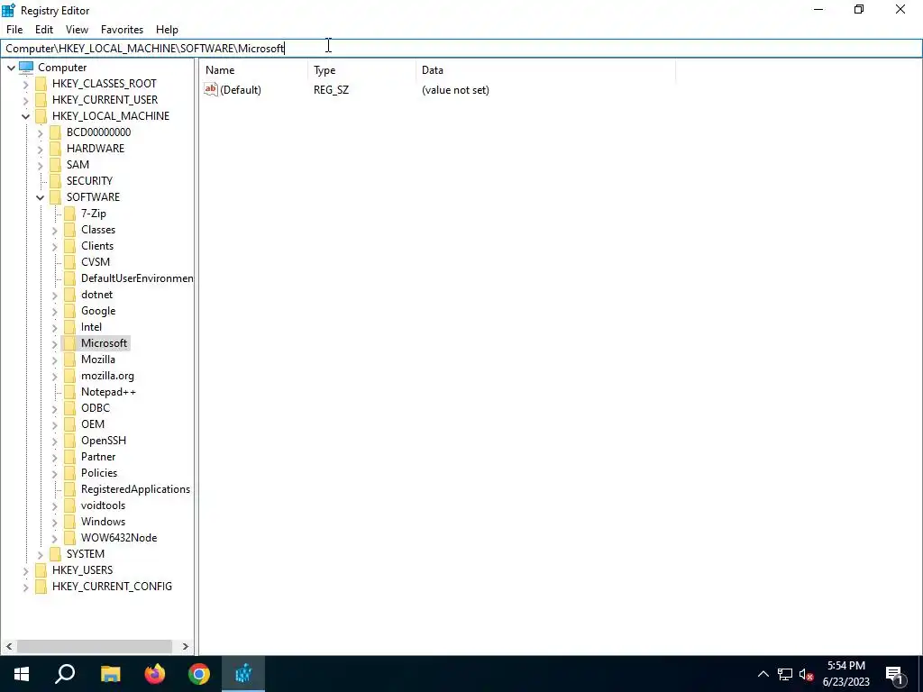Expand HKEY_CLASSES_ROOT key
The image size is (923, 692).
tap(25, 84)
